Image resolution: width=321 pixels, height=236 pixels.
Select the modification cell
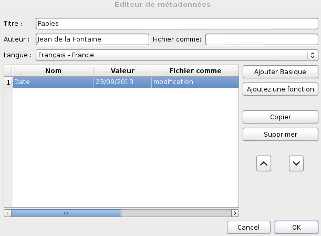pos(195,82)
